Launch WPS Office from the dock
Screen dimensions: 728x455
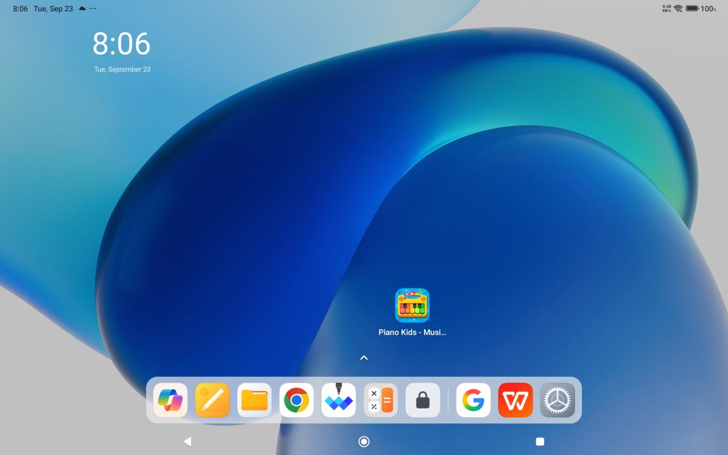click(x=516, y=400)
